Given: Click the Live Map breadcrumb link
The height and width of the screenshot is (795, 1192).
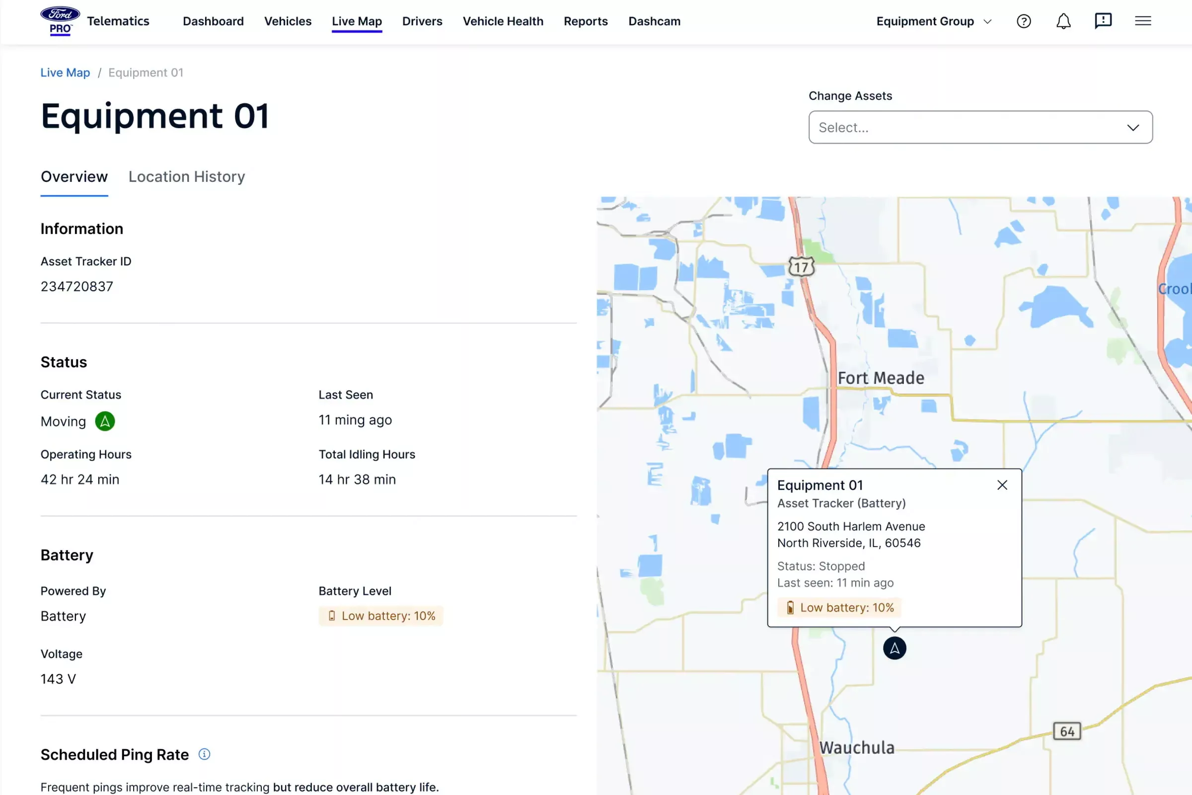Looking at the screenshot, I should coord(65,73).
